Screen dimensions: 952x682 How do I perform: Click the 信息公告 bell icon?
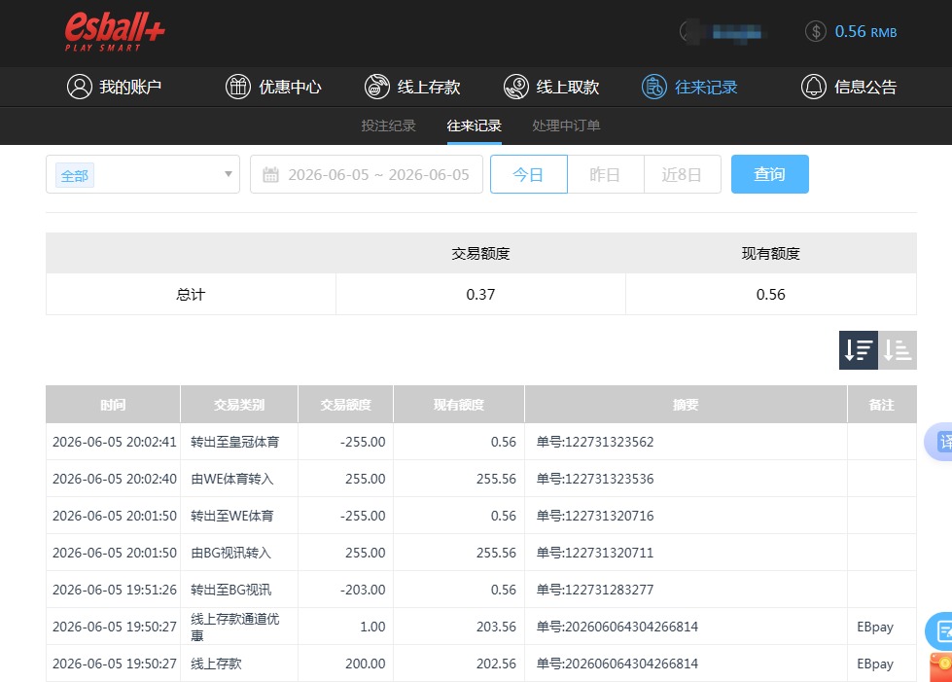coord(814,87)
